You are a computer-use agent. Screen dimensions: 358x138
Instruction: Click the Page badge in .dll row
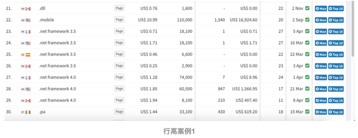pos(119,8)
